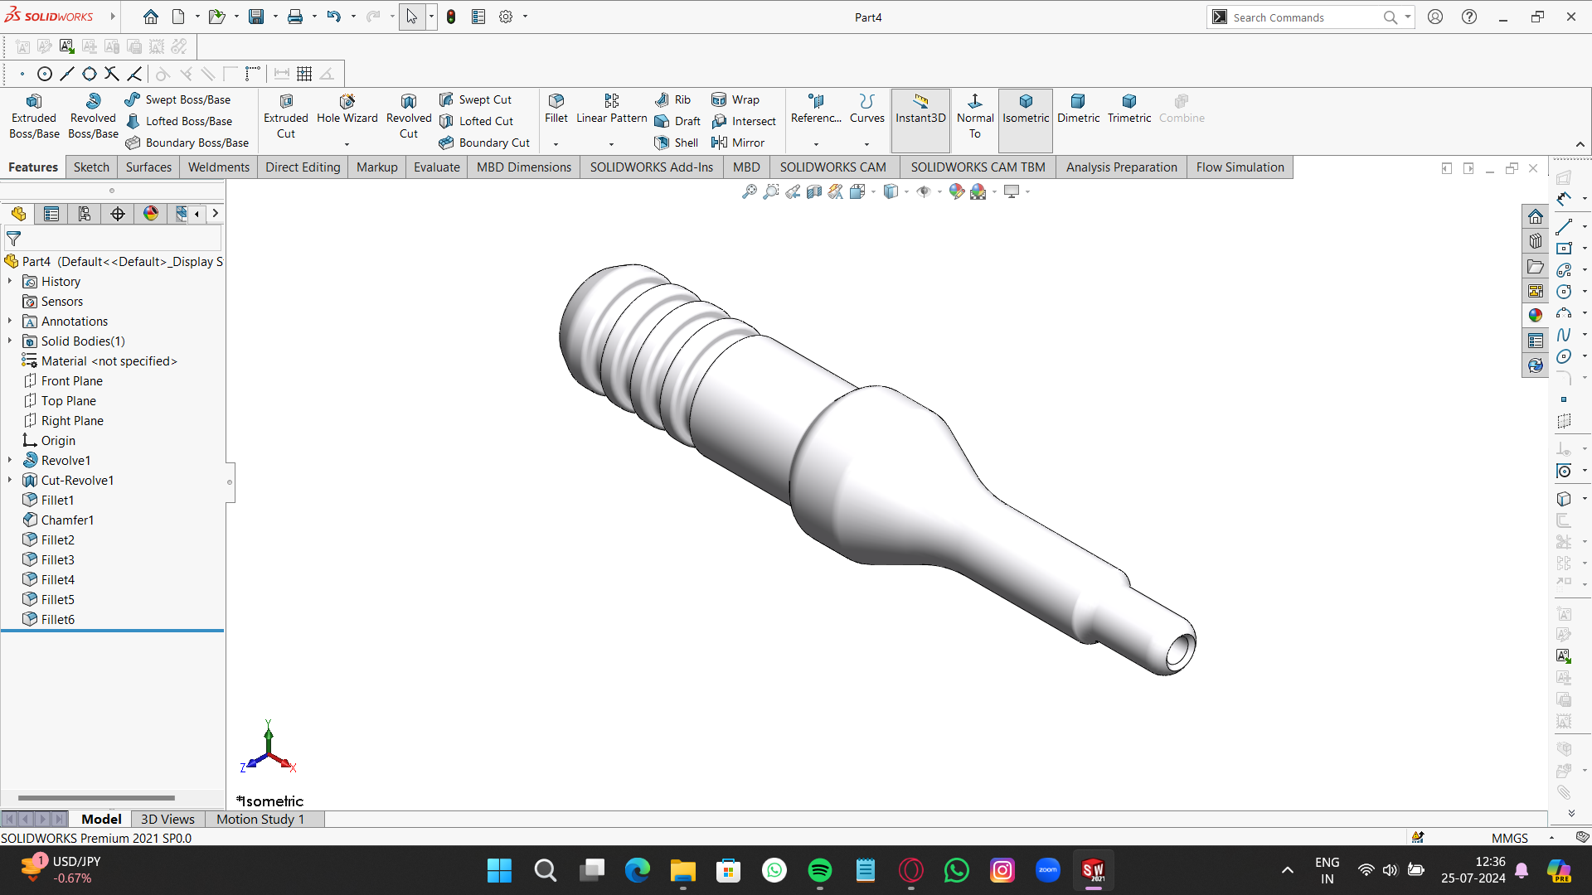Open the DisplayManager tab icon
Viewport: 1592px width, 895px height.
point(151,214)
